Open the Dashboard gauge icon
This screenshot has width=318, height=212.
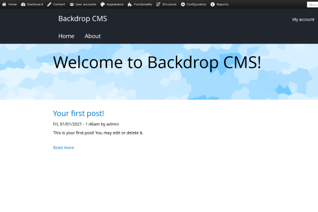(23, 4)
